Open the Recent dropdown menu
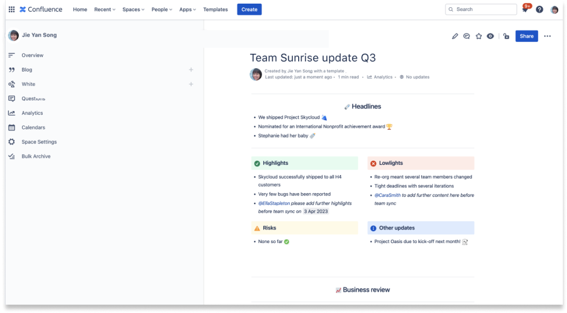Image resolution: width=567 pixels, height=313 pixels. coord(103,9)
